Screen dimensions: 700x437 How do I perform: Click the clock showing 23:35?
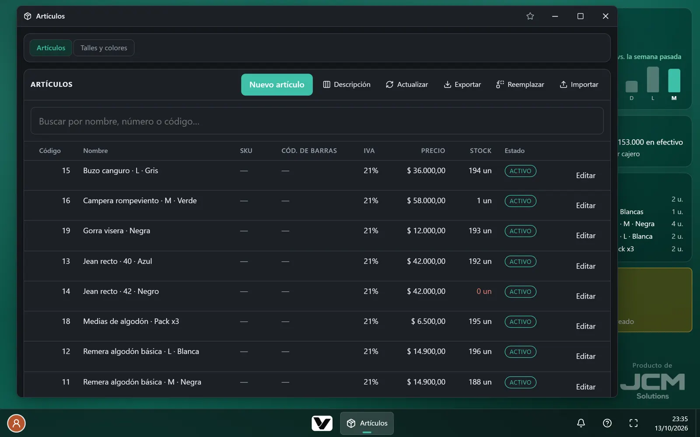[680, 419]
